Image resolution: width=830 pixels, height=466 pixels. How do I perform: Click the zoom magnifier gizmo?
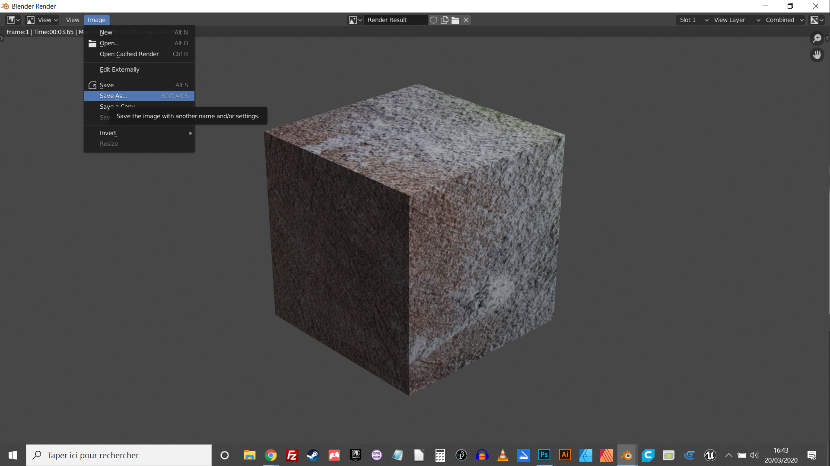tap(817, 38)
